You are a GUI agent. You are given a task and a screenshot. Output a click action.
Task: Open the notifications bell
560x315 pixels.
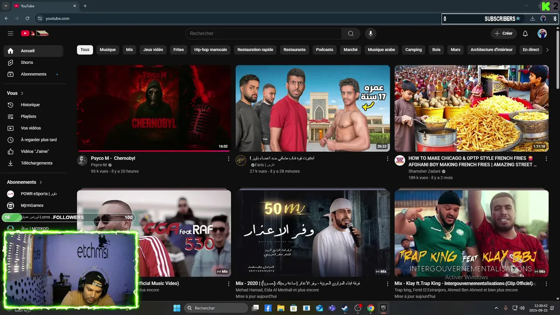[x=525, y=33]
